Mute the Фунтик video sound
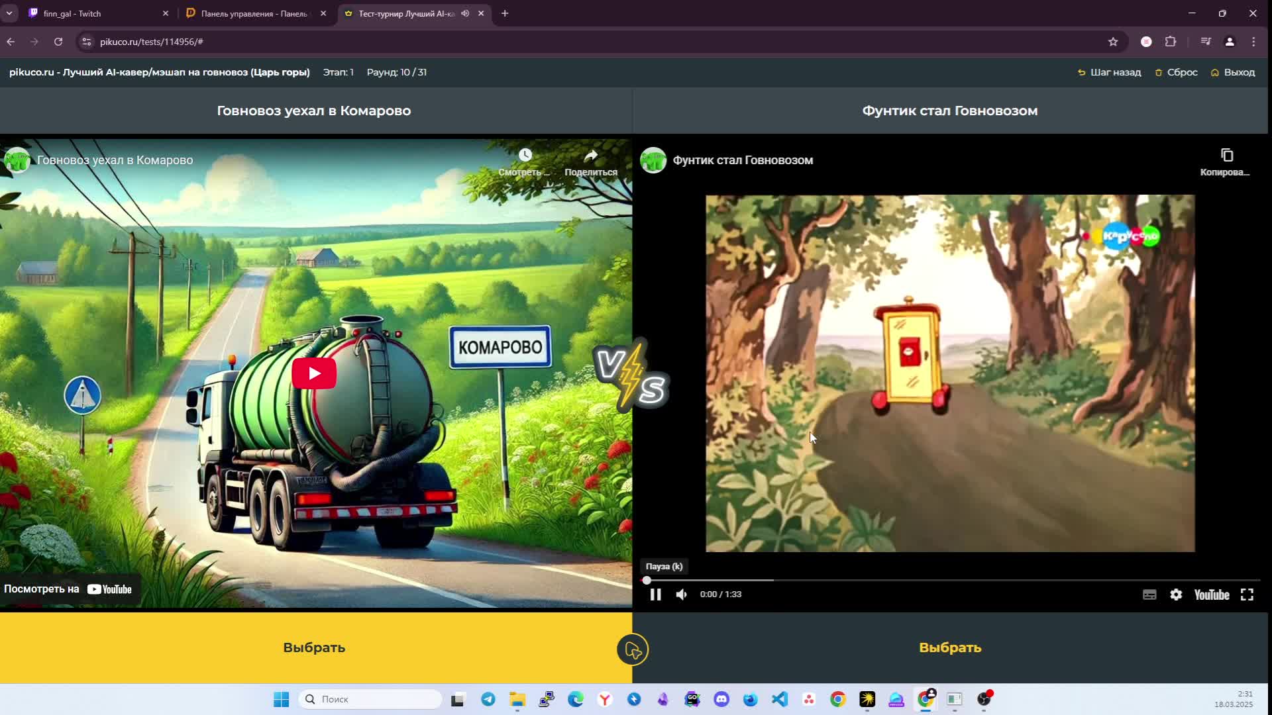The image size is (1272, 715). click(681, 595)
